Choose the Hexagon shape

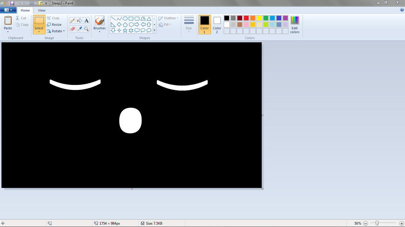point(131,24)
